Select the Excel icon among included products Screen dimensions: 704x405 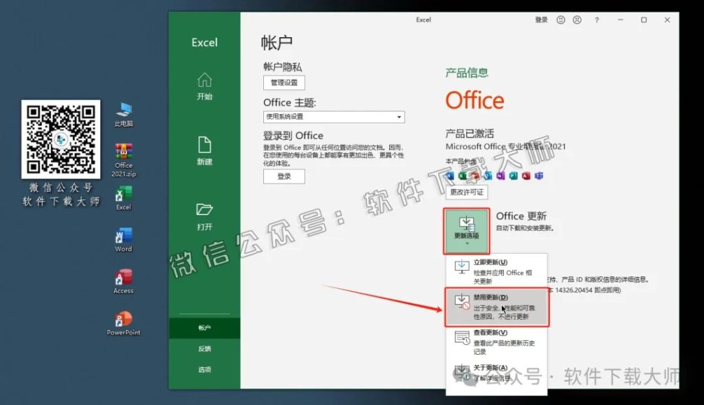[x=463, y=176]
